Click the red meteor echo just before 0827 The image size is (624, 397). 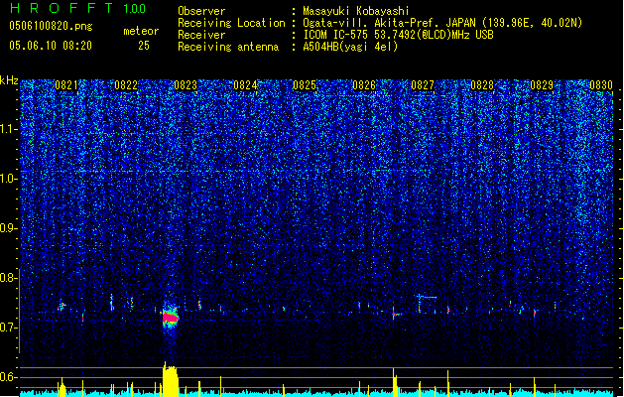click(x=395, y=314)
